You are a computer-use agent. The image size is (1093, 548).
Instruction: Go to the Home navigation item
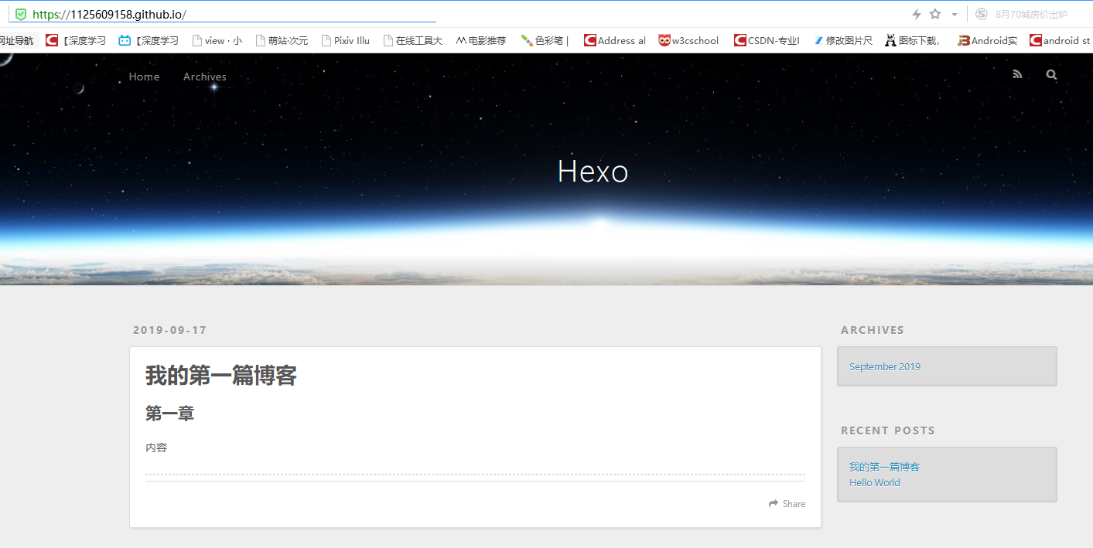pos(144,76)
